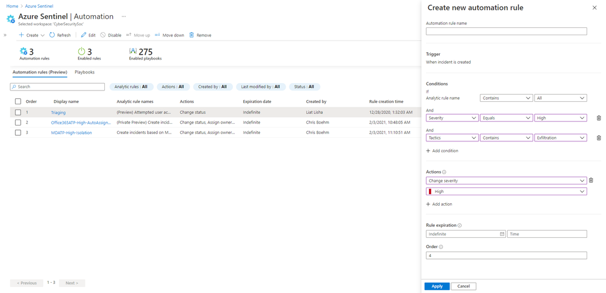Open the Exfiltration value dropdown
The width and height of the screenshot is (606, 293).
[561, 138]
